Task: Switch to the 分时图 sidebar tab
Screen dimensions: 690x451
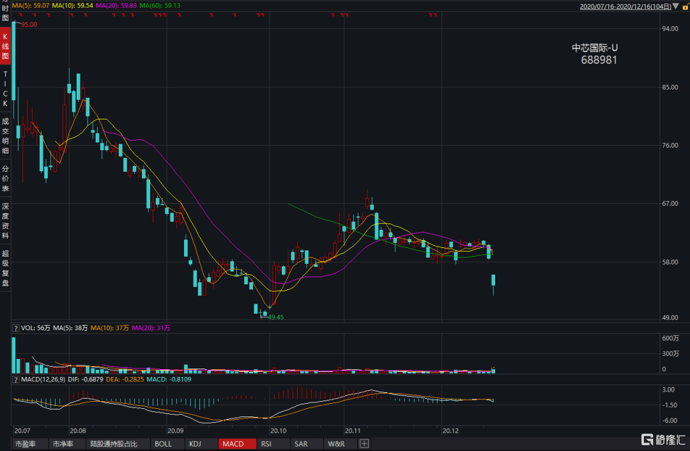Action: pyautogui.click(x=5, y=12)
